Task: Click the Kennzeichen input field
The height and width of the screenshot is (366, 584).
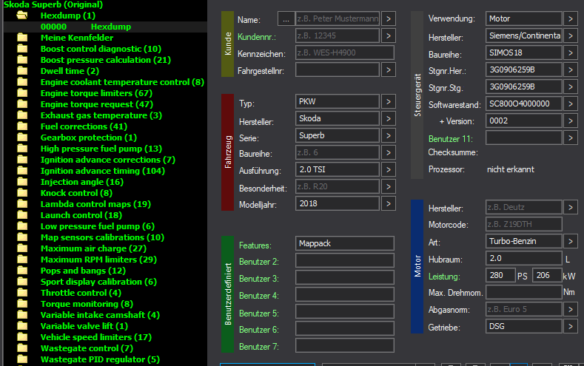Action: 344,52
